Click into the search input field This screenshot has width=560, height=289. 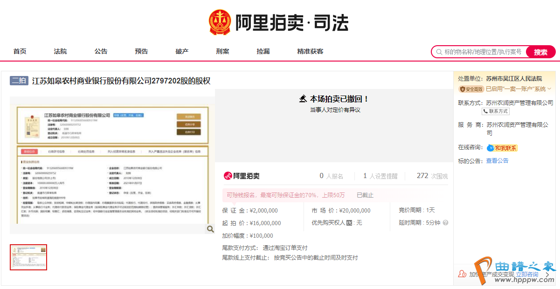pyautogui.click(x=483, y=52)
